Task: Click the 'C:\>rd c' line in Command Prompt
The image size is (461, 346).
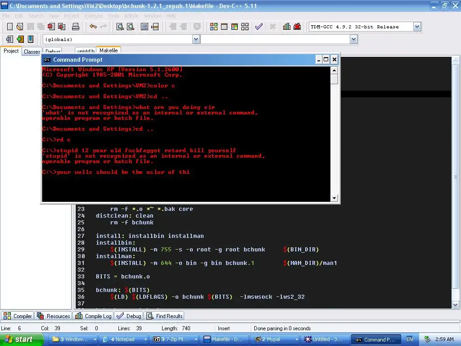Action: click(x=56, y=140)
